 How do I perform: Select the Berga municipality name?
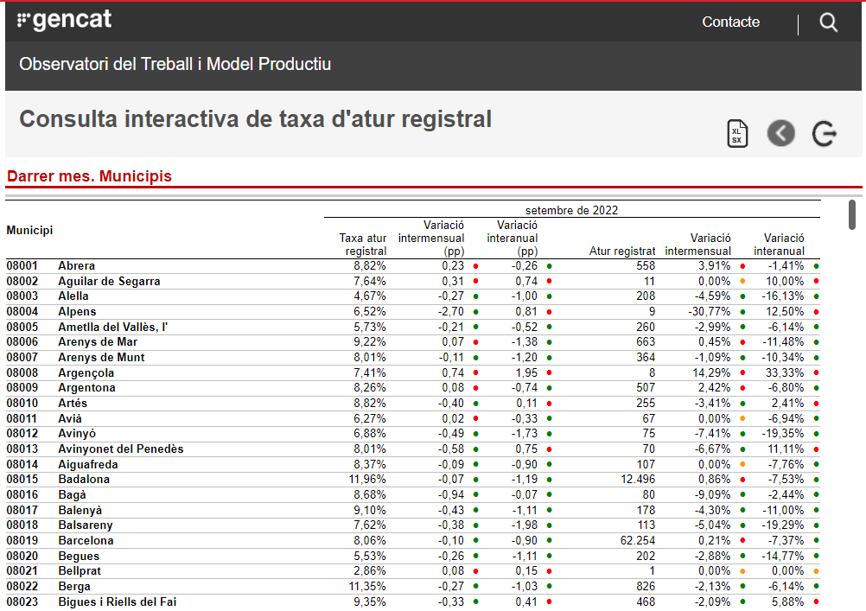(74, 587)
